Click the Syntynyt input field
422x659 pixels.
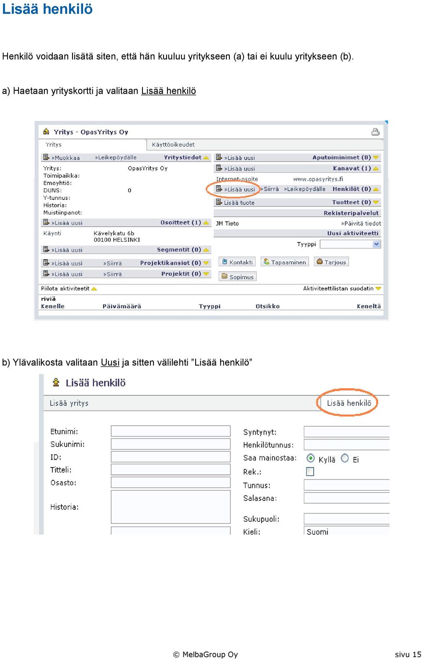pos(347,431)
